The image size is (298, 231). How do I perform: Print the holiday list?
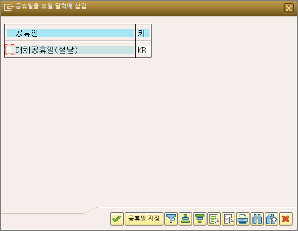click(243, 219)
